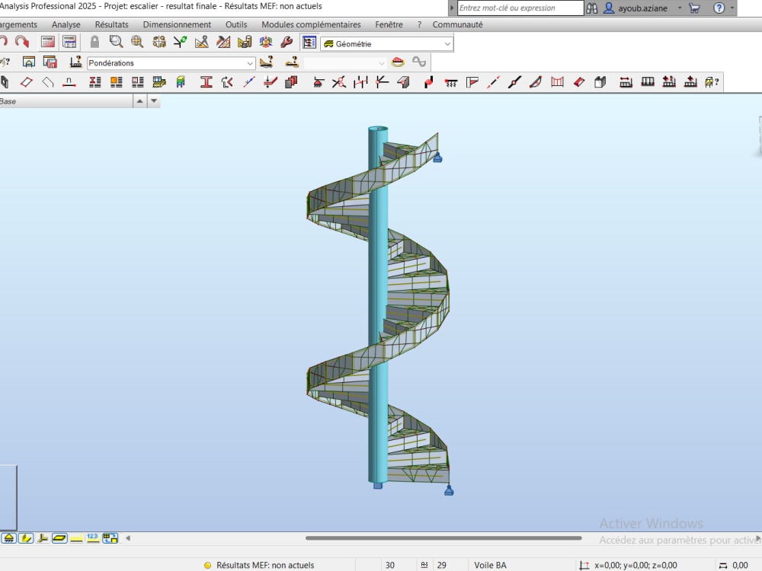Expand the Pondérations load case list

pos(251,62)
